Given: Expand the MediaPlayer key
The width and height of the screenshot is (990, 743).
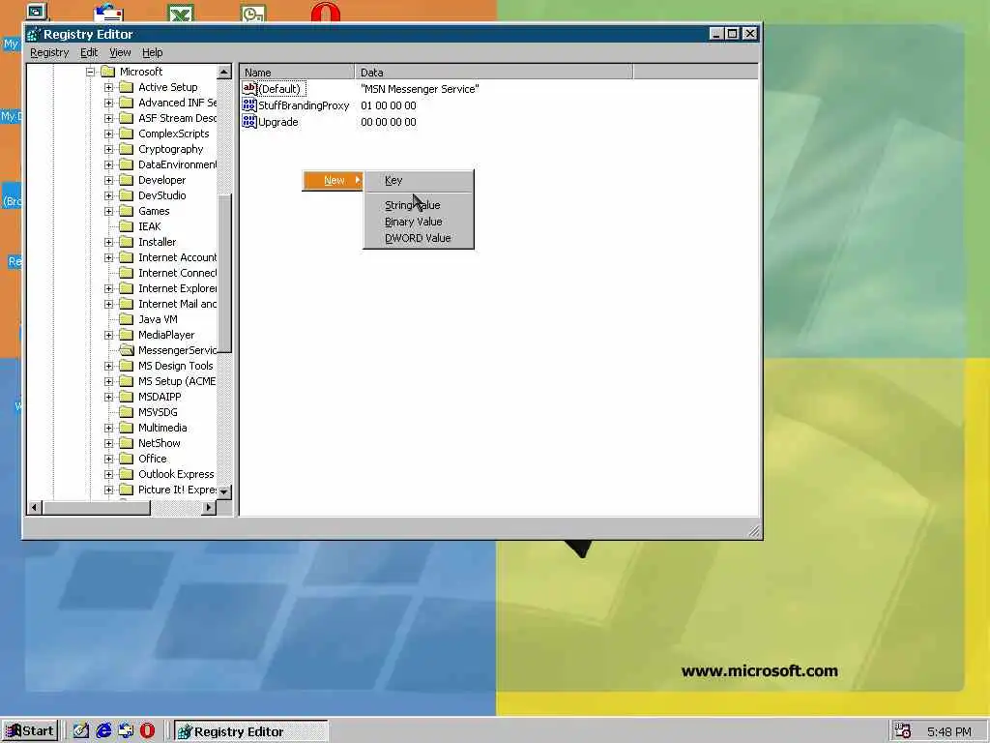Looking at the screenshot, I should tap(108, 335).
